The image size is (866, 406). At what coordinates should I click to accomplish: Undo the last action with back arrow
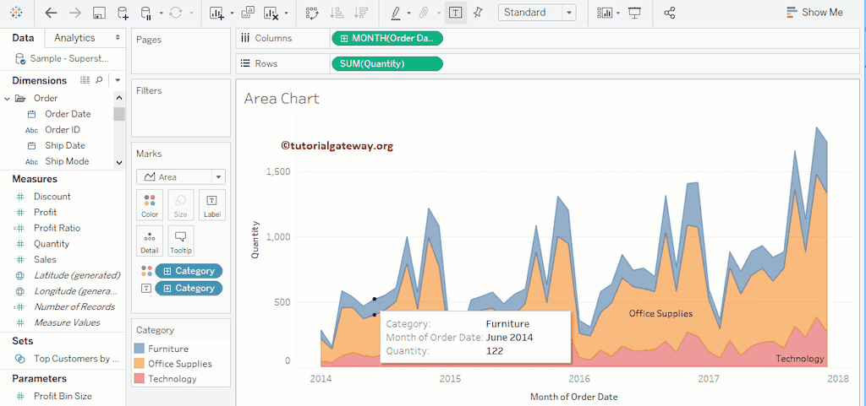click(51, 13)
